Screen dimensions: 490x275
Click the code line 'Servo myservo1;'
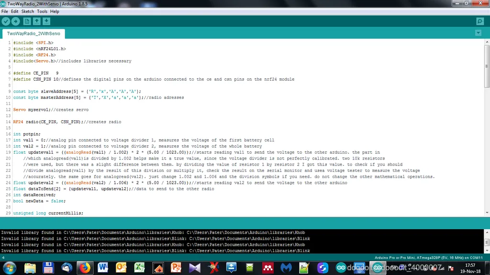(32, 110)
